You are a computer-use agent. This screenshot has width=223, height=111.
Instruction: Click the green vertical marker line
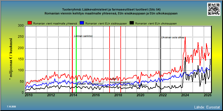point(76,59)
